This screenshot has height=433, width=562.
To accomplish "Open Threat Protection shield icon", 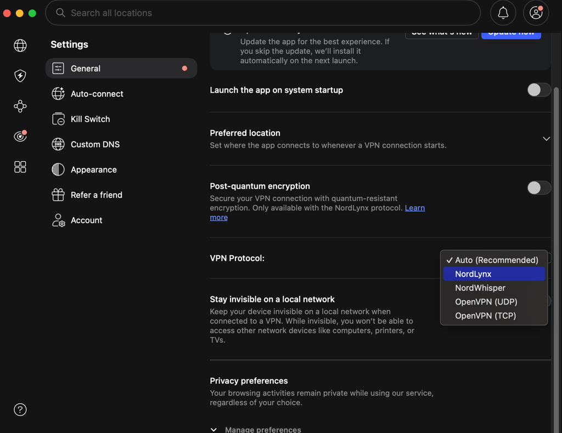I will (20, 76).
